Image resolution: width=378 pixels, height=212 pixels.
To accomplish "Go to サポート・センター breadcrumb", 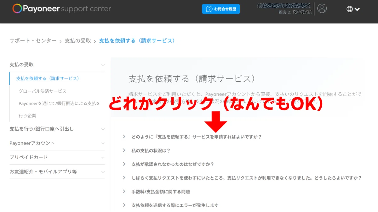I will coord(33,41).
